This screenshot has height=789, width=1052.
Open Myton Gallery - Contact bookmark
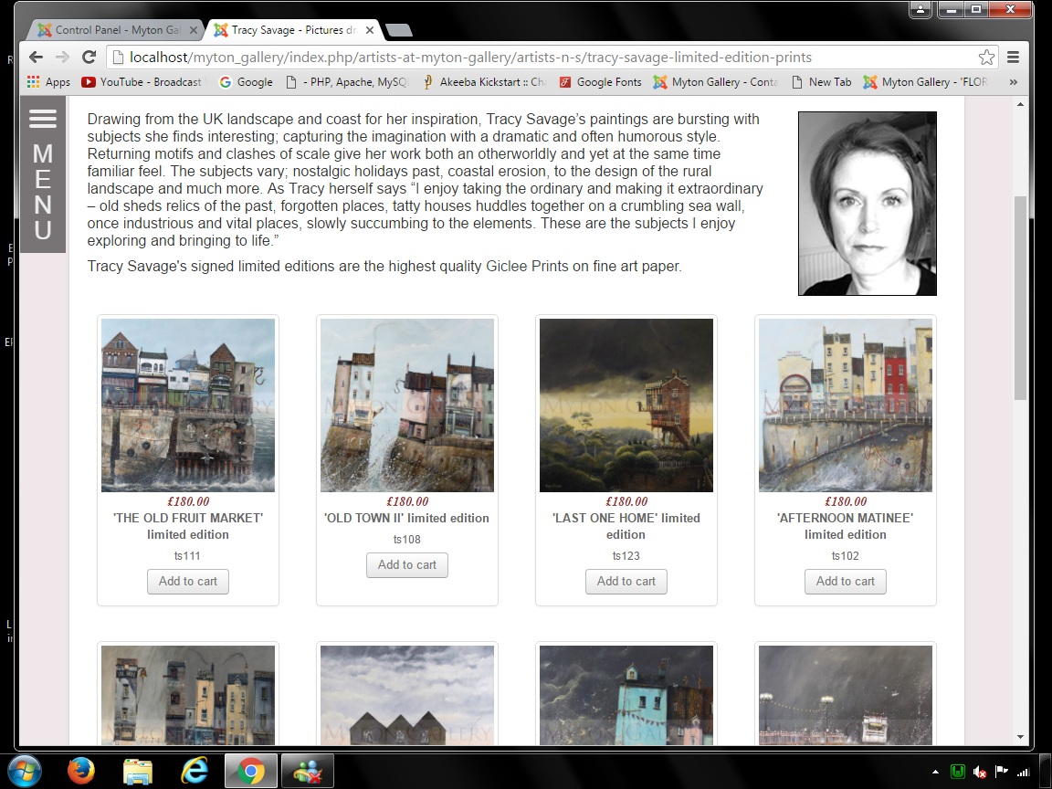click(x=716, y=82)
